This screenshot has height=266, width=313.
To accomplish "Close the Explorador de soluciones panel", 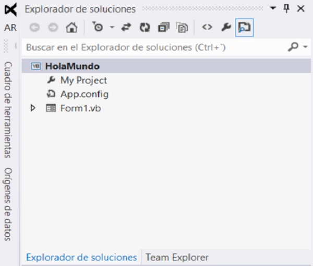I will (x=300, y=8).
